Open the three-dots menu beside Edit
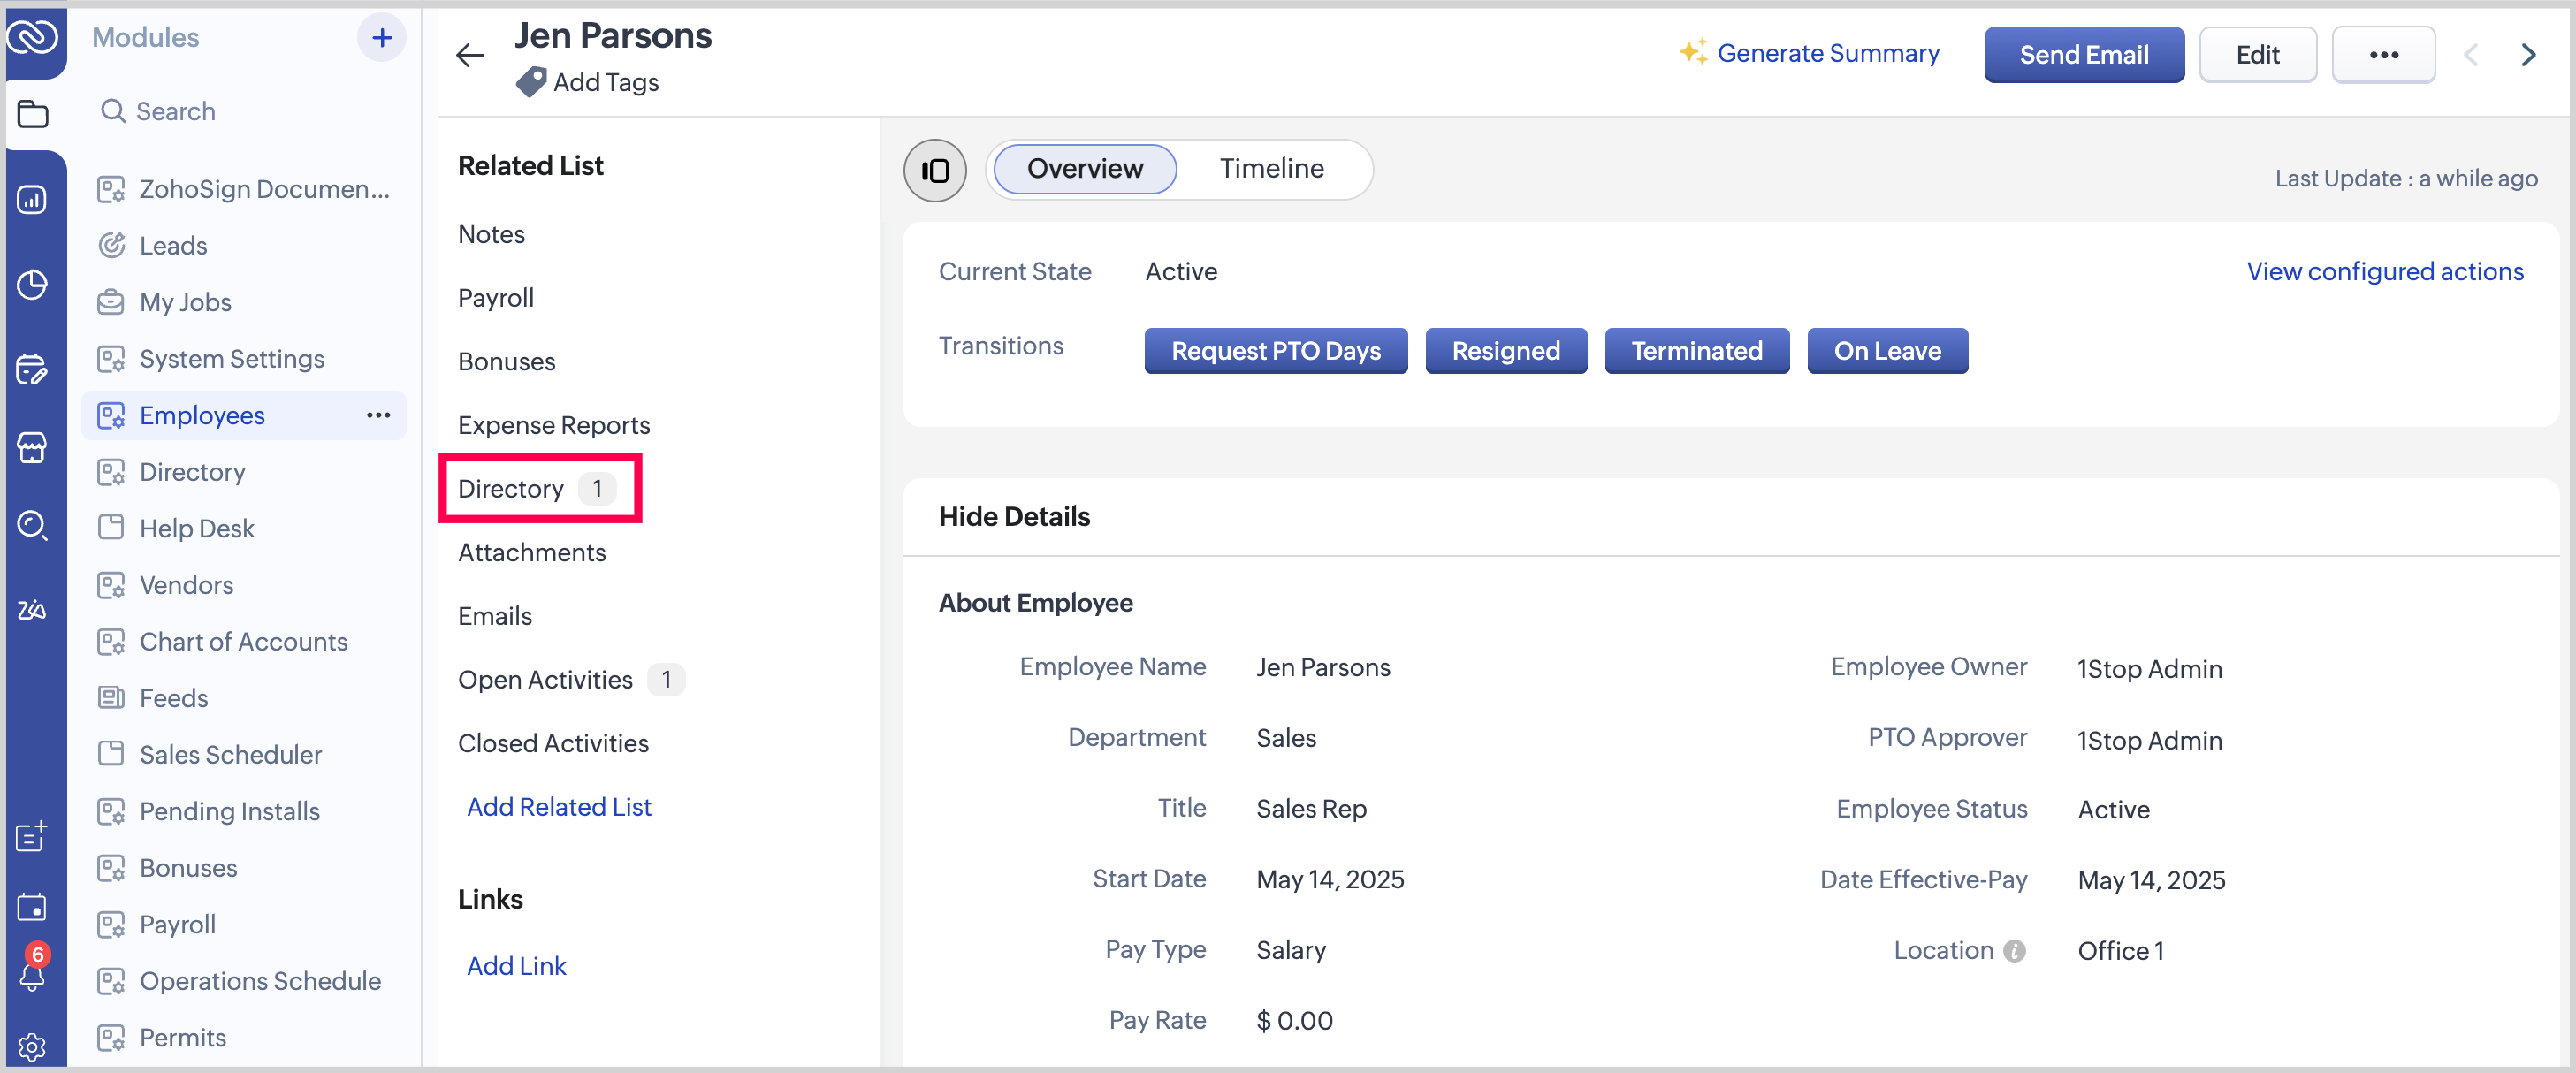 click(2383, 55)
